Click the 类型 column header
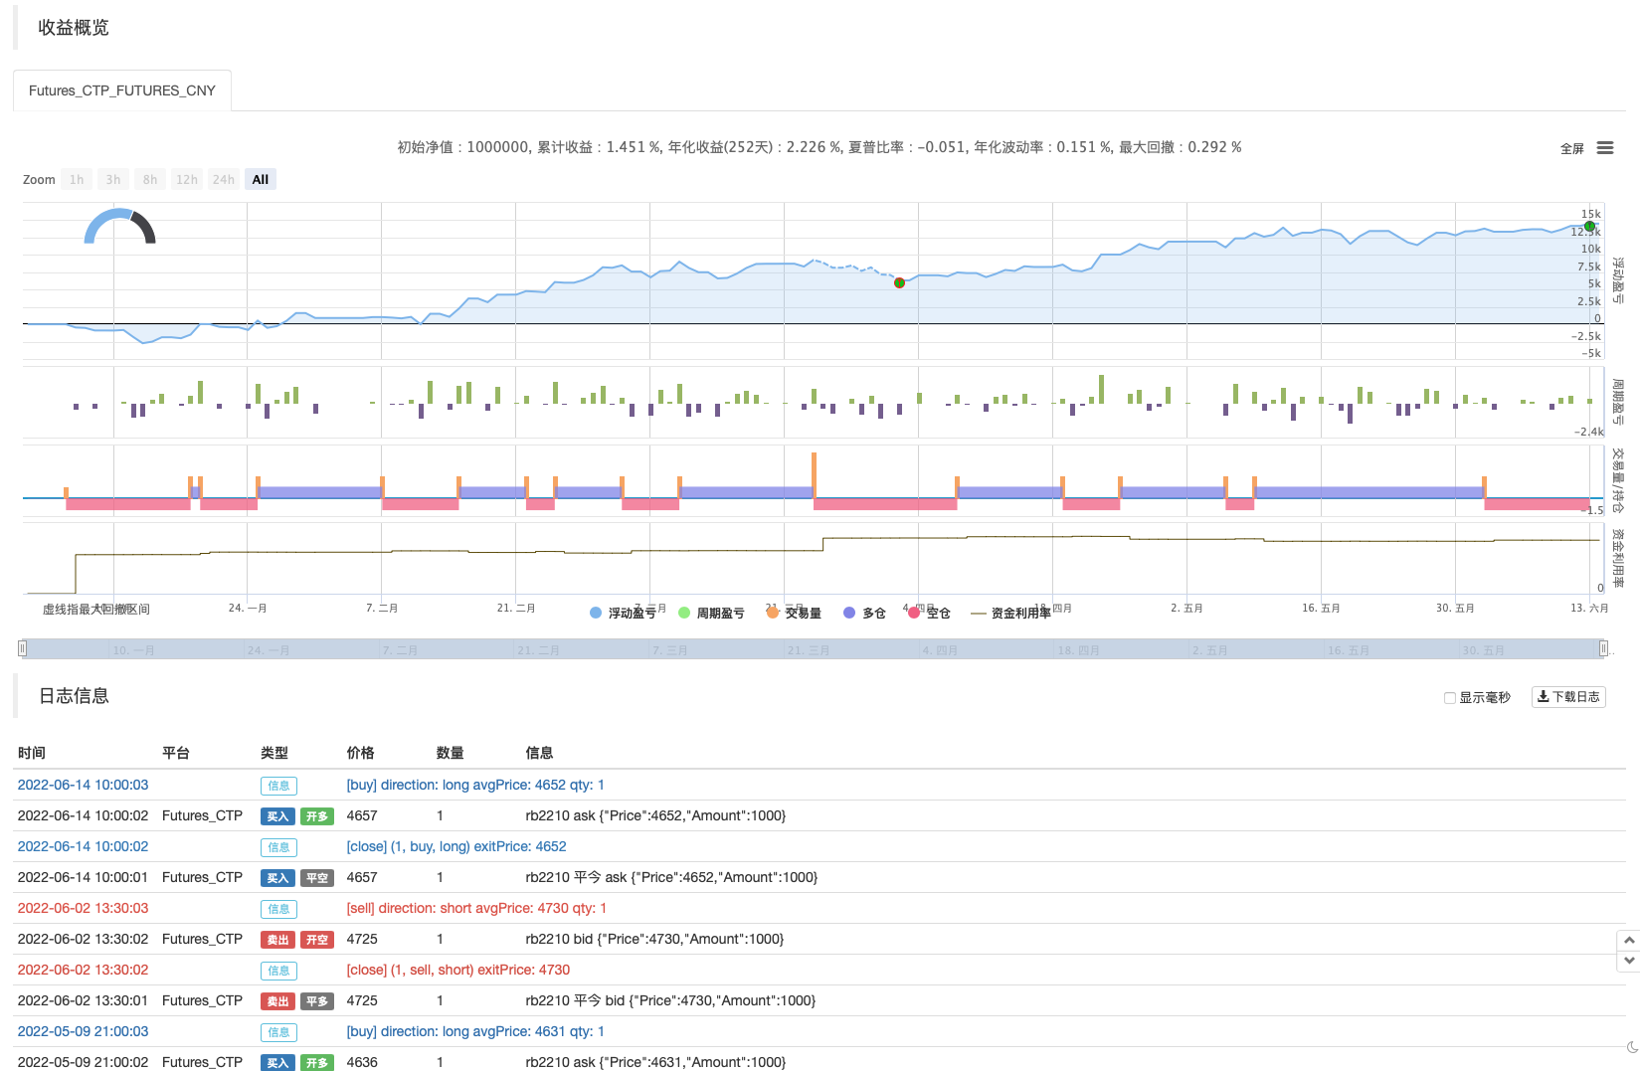Viewport: 1640px width, 1071px height. click(274, 753)
